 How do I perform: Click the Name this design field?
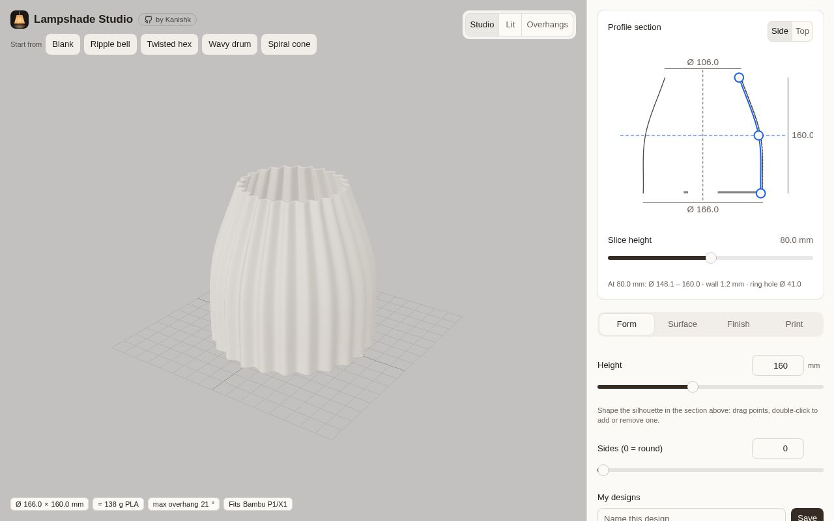(691, 514)
